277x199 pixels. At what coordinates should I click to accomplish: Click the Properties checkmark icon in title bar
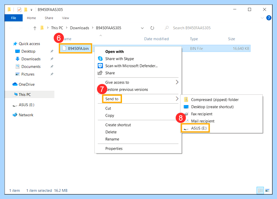[x=19, y=9]
